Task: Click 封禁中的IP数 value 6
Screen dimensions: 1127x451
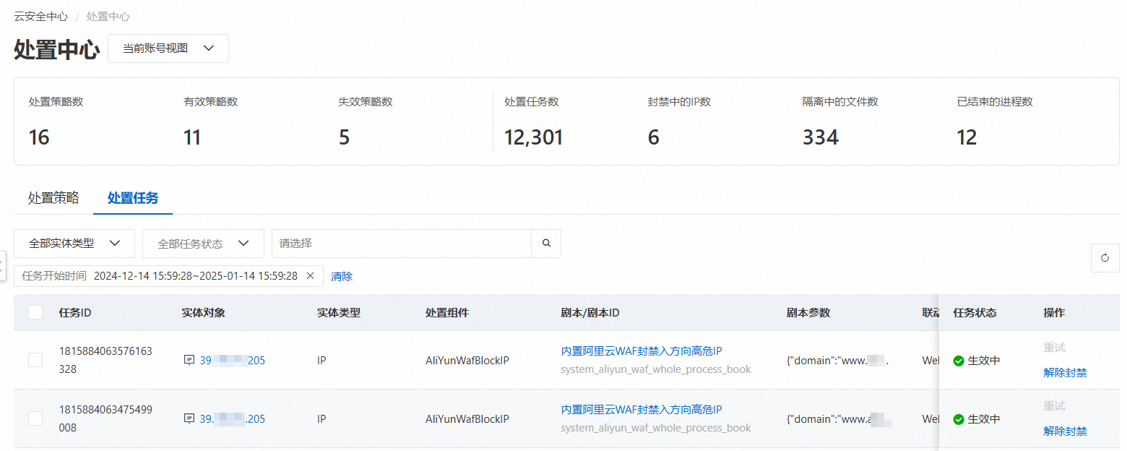Action: 654,137
